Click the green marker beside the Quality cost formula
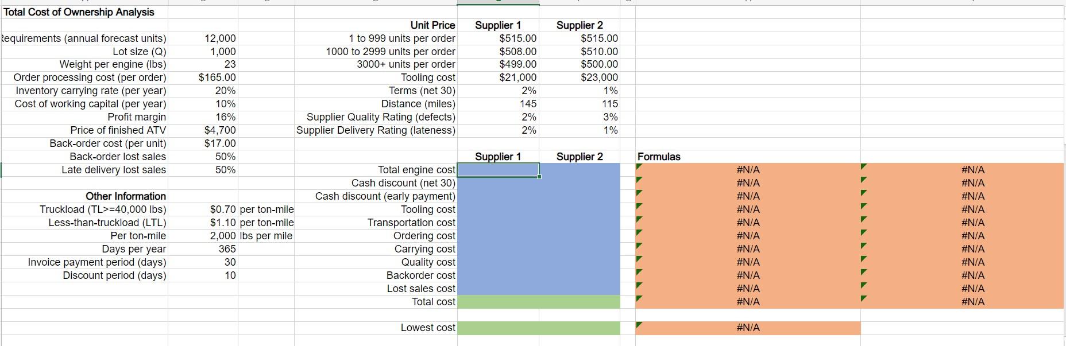This screenshot has width=1066, height=346. pos(639,259)
